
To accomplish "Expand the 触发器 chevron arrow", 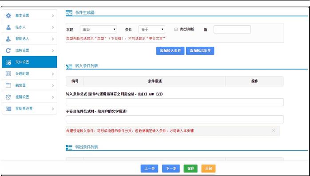I will [x=53, y=85].
